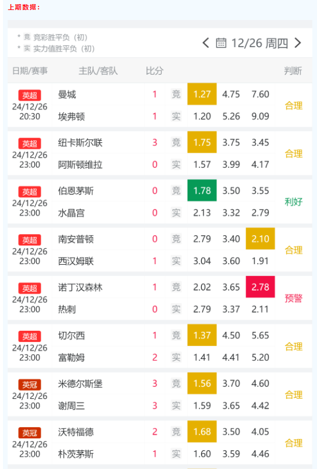Click the 12/26 周四 date label

click(259, 44)
